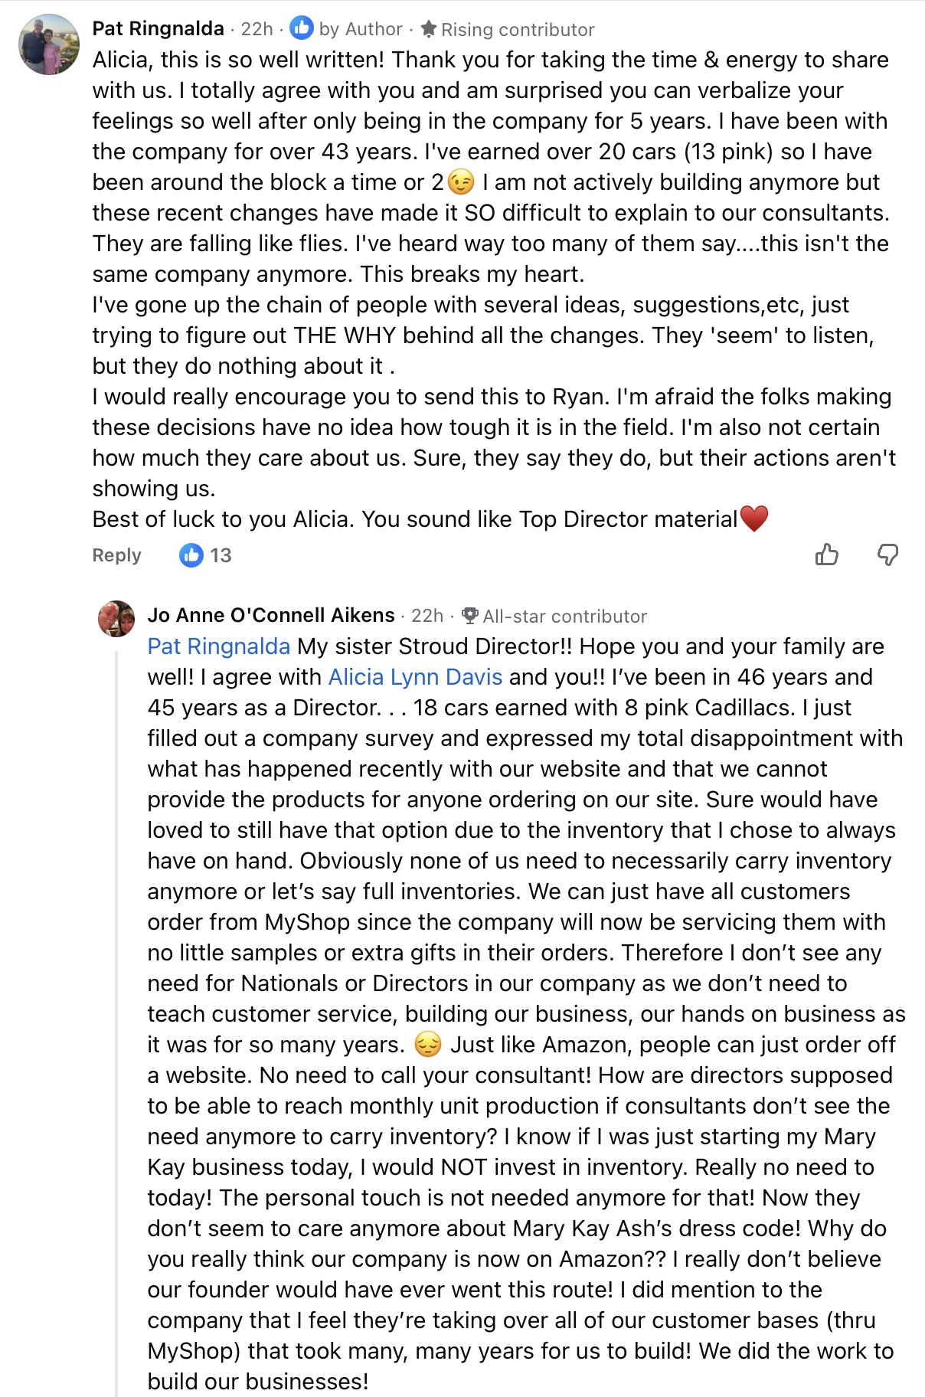Open the Pat Ringnalda author name link
The width and height of the screenshot is (925, 1397).
coord(158,28)
